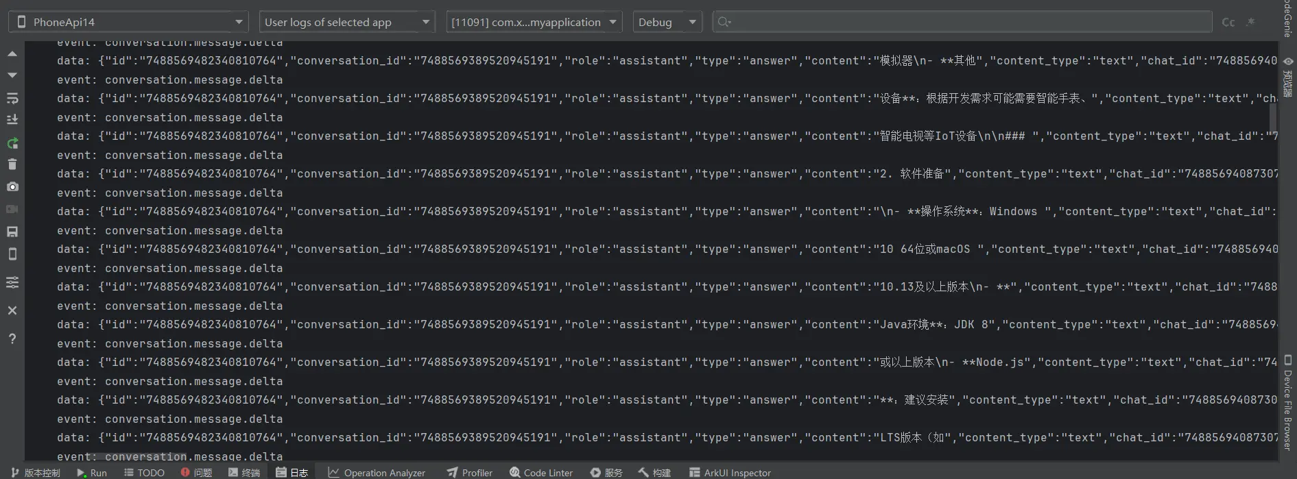Open the ArkUI Inspector panel

point(730,472)
